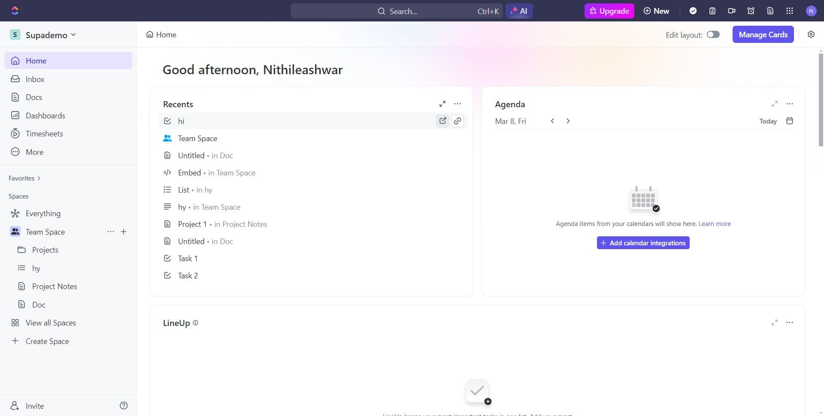
Task: Expand the Recents card to full screen
Action: (x=442, y=104)
